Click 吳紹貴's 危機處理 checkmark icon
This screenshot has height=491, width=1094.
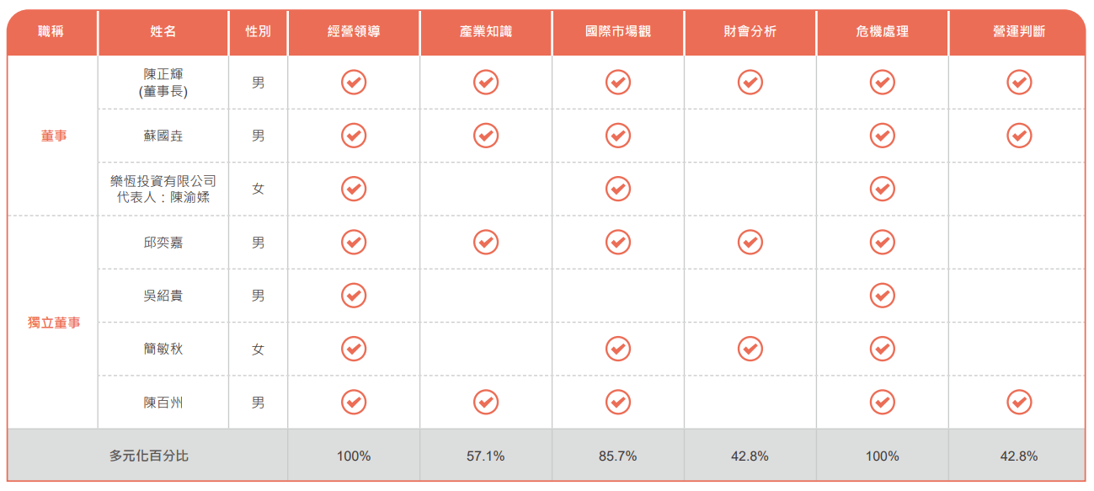click(883, 296)
